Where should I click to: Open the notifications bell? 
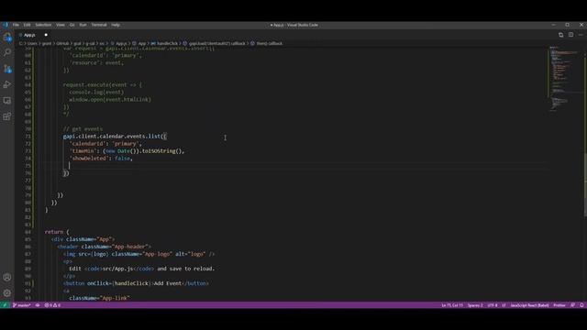(x=581, y=305)
